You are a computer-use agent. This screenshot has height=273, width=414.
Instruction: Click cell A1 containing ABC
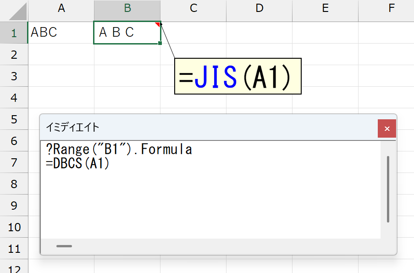[x=61, y=33]
